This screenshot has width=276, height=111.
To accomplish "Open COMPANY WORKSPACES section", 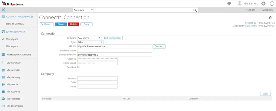I will [20, 17].
